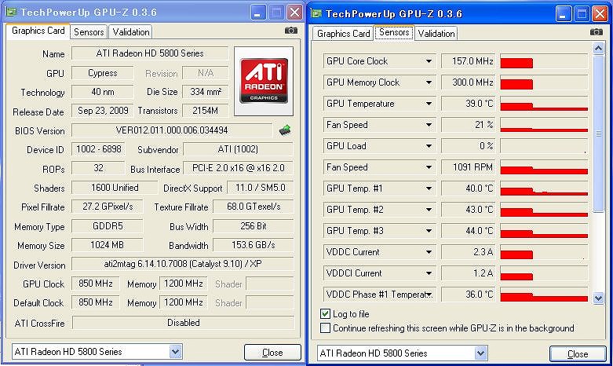Close the left GPU-Z window with X
The image size is (613, 366).
click(x=295, y=13)
